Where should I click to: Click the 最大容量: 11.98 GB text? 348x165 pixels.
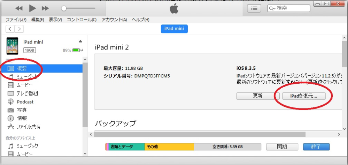123,68
